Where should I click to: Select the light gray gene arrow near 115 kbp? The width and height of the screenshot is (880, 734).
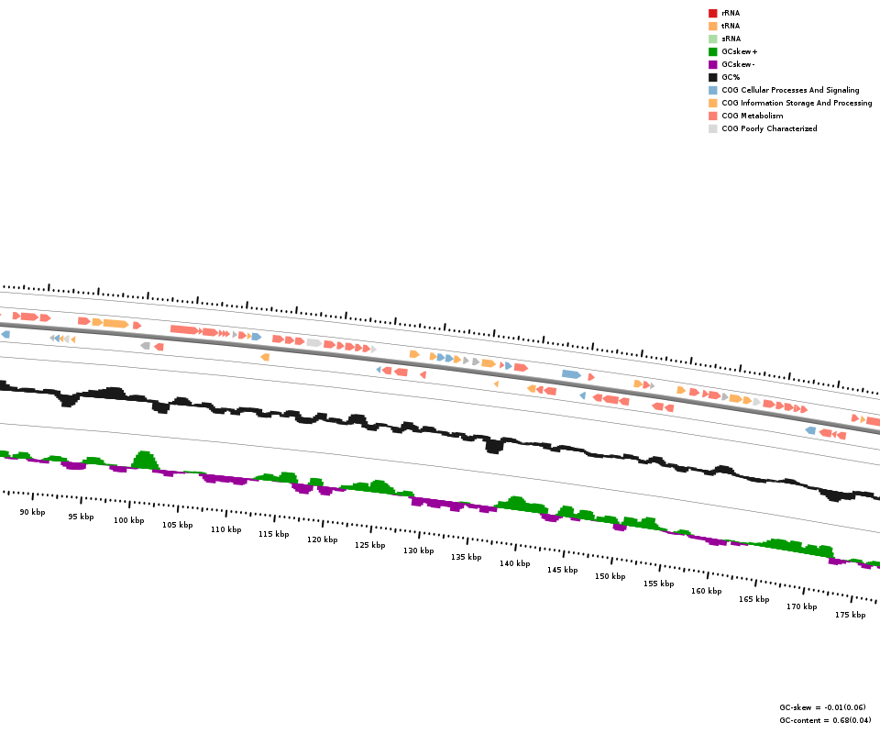point(314,342)
